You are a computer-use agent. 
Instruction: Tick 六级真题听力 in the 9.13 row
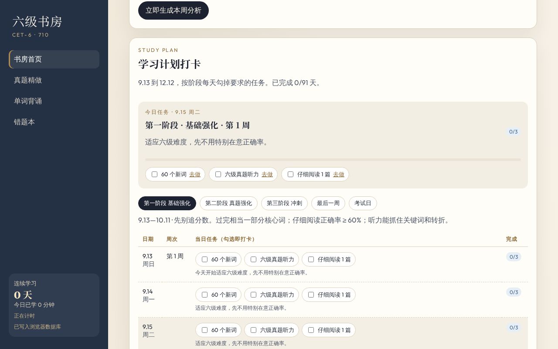253,260
